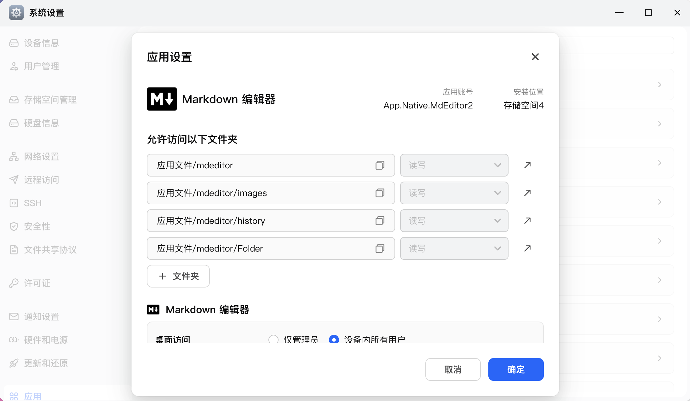The image size is (690, 401).
Task: Open mdeditor folder via arrow icon
Action: 527,165
